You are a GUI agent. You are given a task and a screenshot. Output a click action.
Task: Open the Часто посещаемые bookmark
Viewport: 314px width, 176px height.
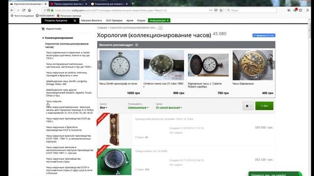(x=22, y=16)
